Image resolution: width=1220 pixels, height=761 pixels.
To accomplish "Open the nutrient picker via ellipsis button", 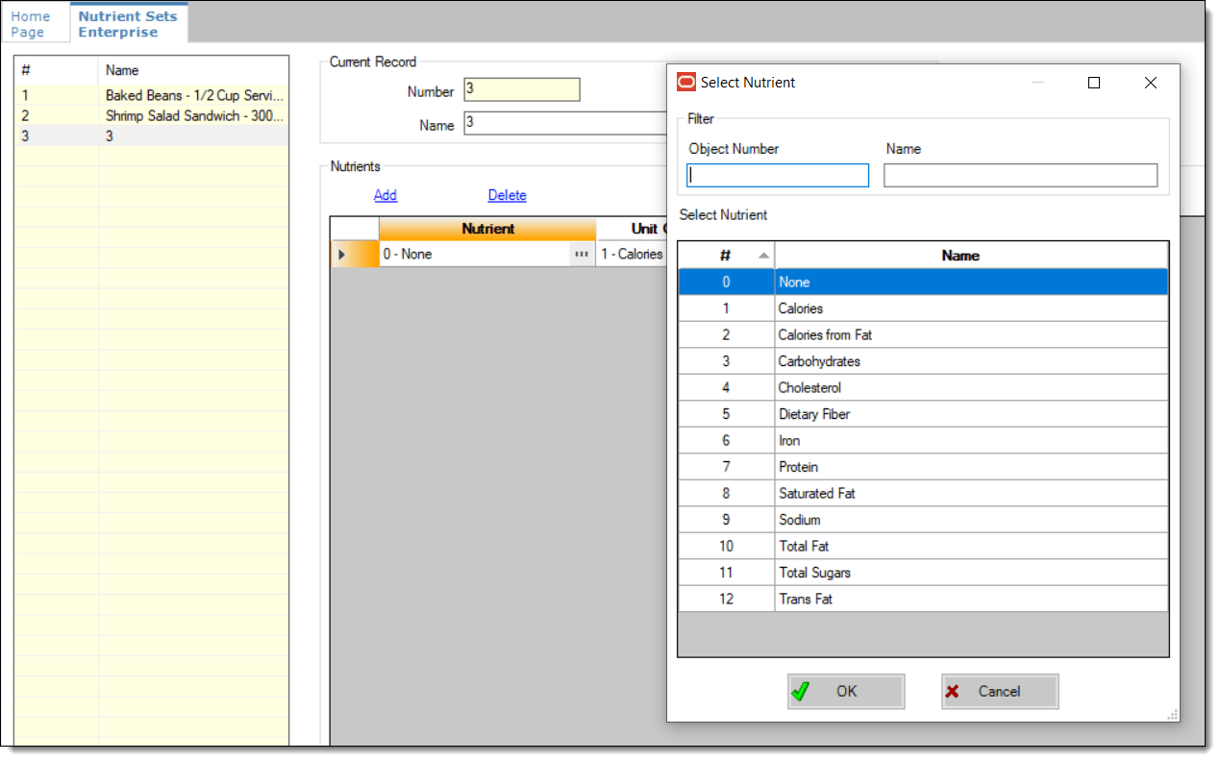I will 582,253.
